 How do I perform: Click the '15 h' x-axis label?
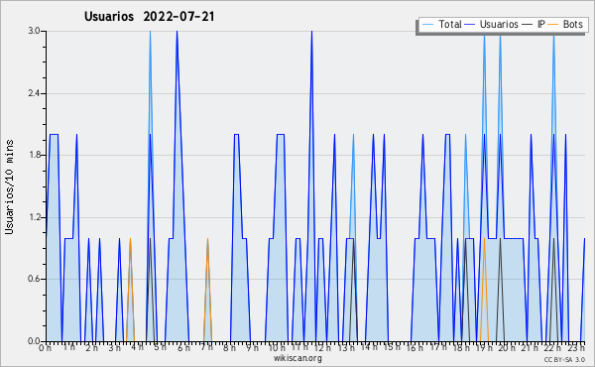click(x=392, y=347)
